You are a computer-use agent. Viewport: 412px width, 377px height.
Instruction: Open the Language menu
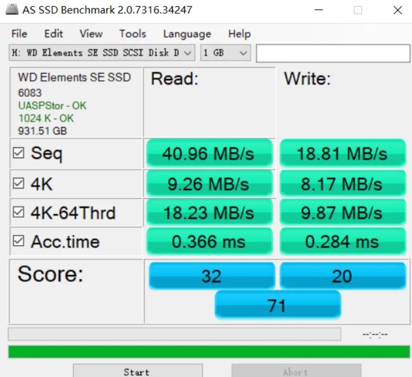pos(187,34)
